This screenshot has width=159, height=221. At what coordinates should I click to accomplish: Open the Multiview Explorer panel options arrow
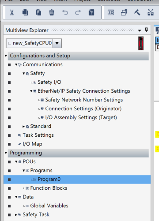tap(140, 30)
